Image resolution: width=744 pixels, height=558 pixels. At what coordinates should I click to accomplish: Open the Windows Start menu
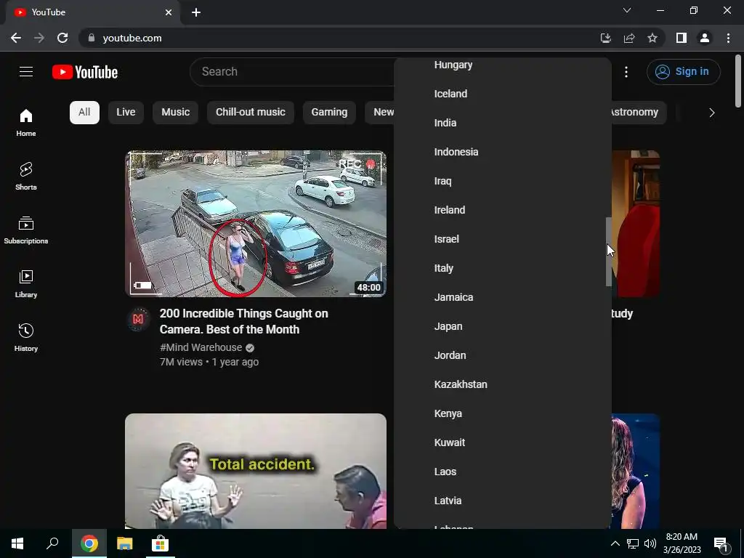[17, 543]
